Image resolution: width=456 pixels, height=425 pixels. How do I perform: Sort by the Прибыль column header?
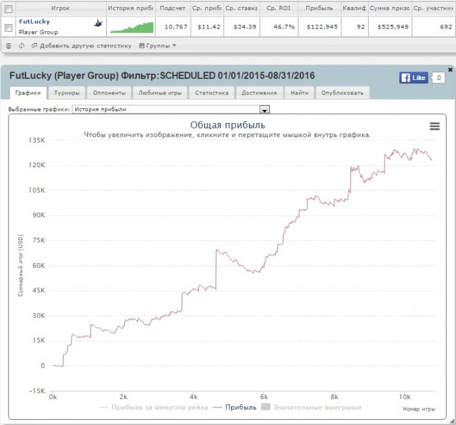[319, 8]
